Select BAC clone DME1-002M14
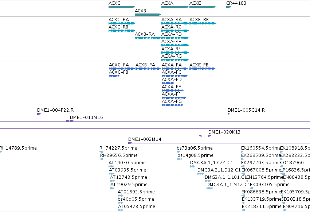 [219, 143]
